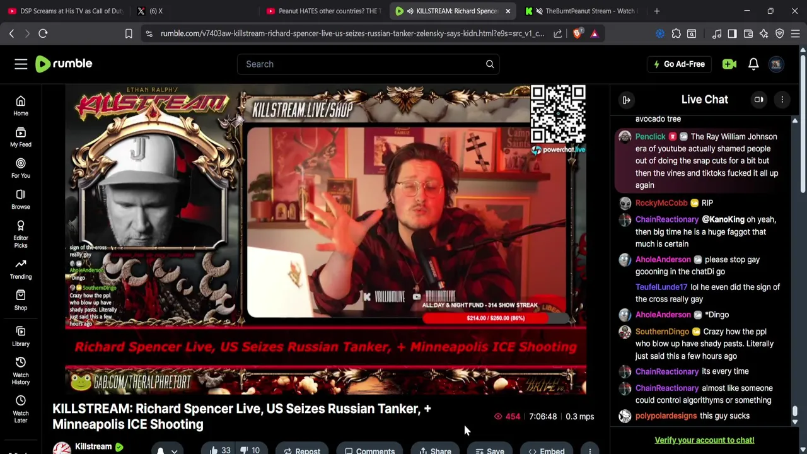Save the video to playlist
807x454 pixels.
[489, 450]
